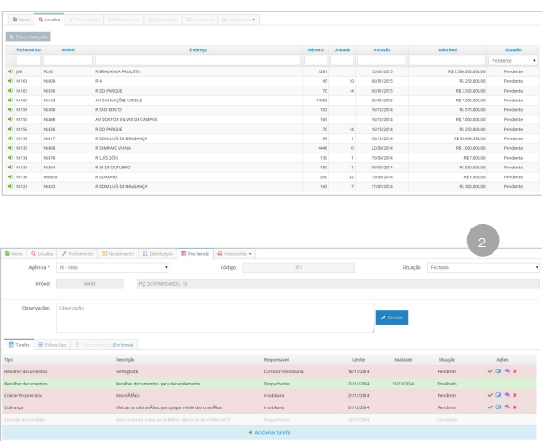Open fechamento NI160 using its row icon
Viewport: 542px width, 441px height.
coord(10,101)
